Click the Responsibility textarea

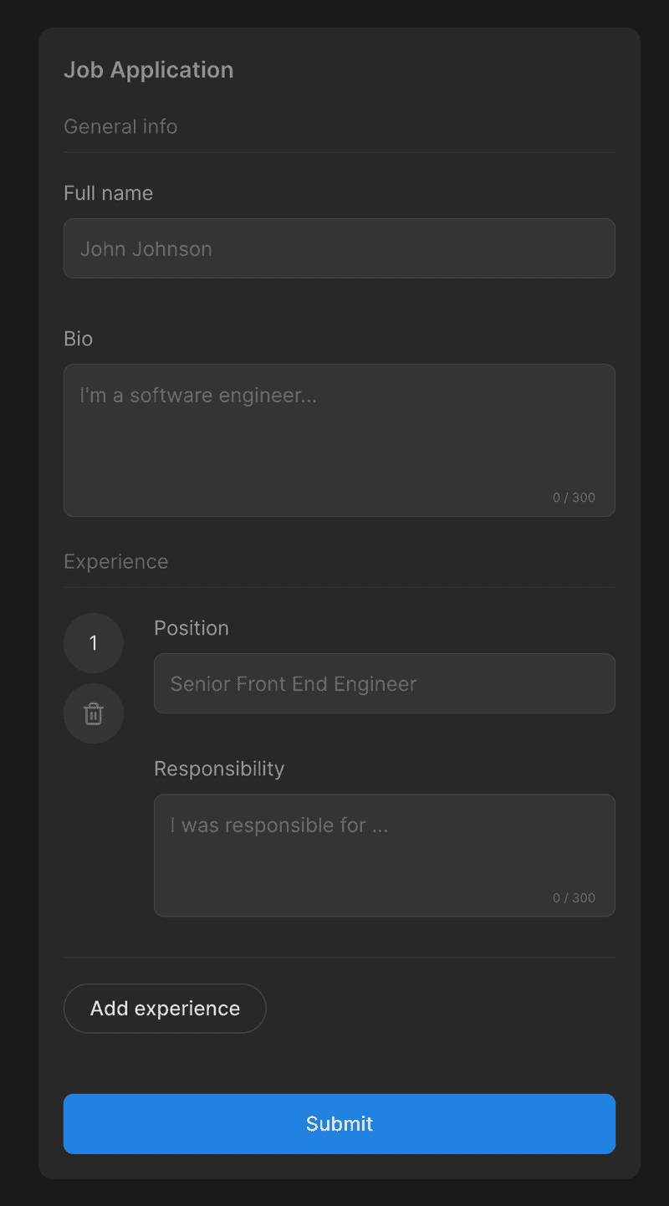coord(384,845)
